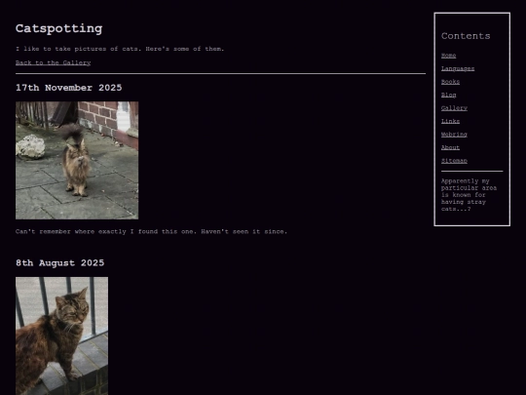Open the Sitemap link

point(454,161)
